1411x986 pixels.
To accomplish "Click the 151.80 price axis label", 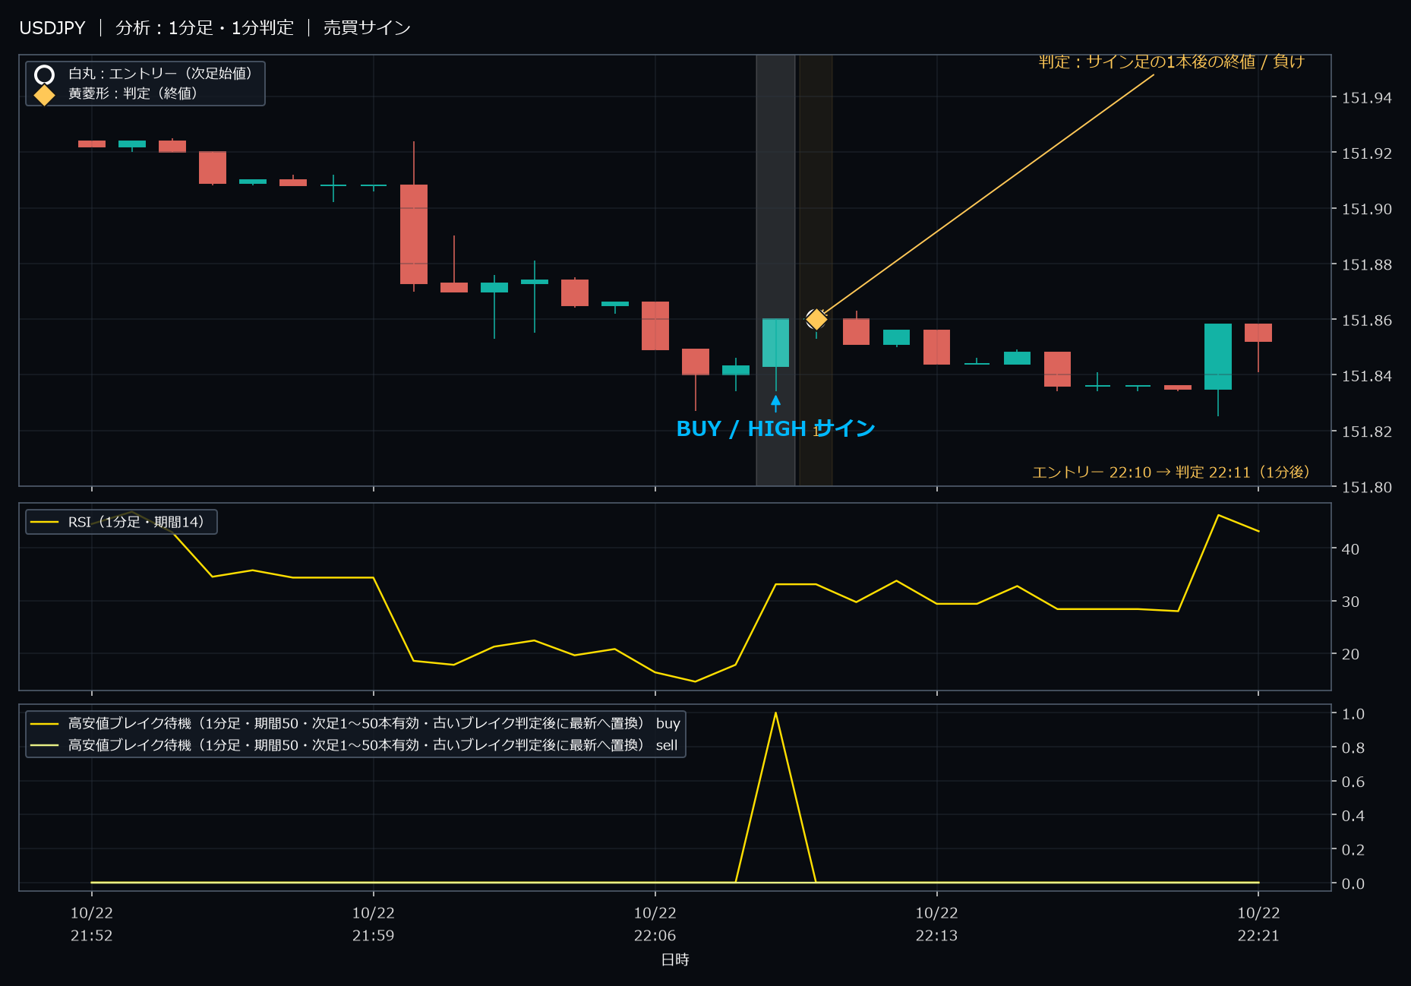I will pyautogui.click(x=1367, y=488).
